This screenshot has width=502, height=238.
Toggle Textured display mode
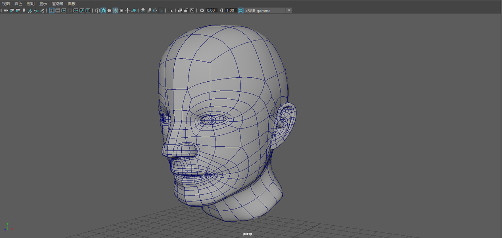(x=121, y=10)
